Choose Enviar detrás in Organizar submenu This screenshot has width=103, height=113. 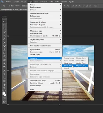point(75,66)
